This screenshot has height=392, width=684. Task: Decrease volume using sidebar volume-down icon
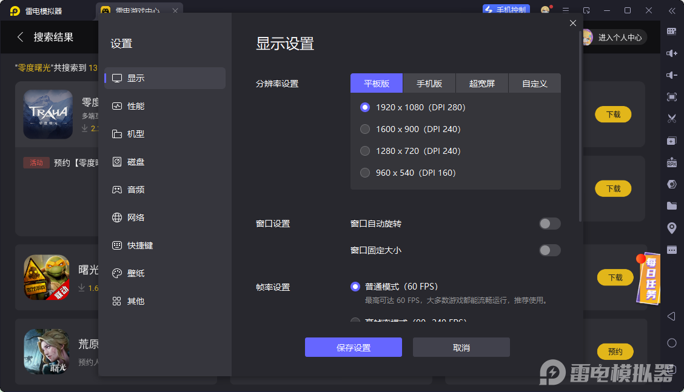(x=672, y=75)
